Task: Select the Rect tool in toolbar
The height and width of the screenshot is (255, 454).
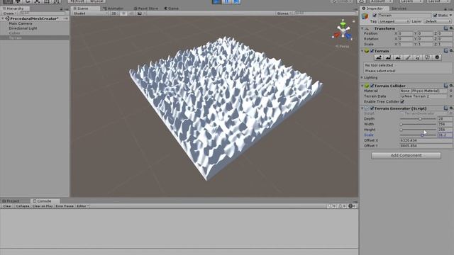Action: 47,1
